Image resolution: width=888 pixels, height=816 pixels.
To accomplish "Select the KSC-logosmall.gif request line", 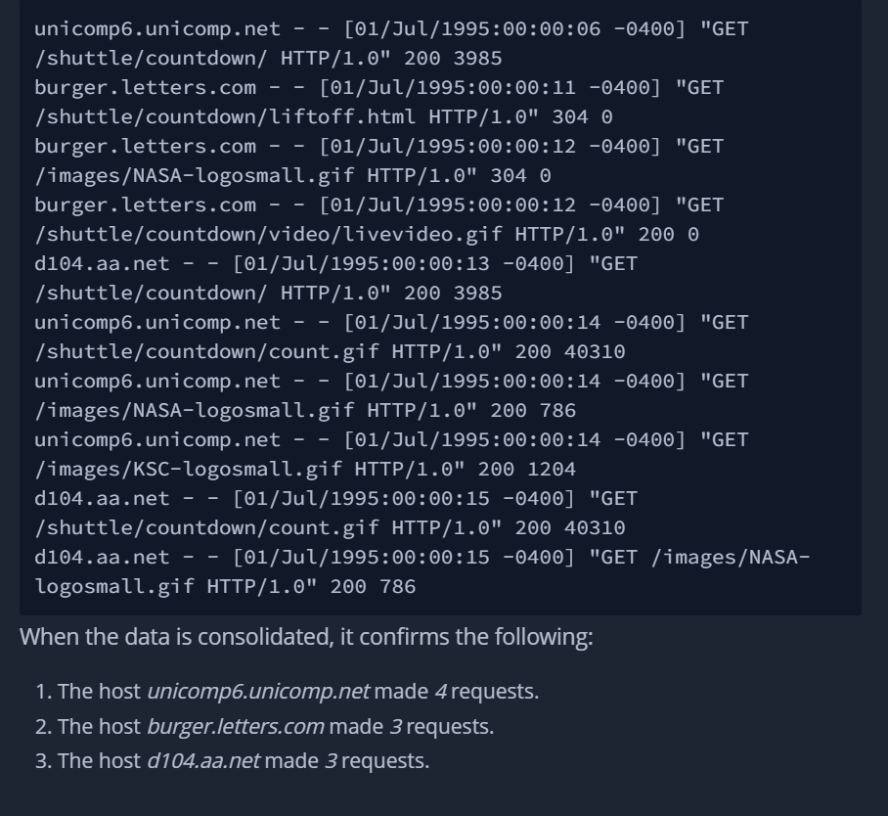I will tap(305, 470).
